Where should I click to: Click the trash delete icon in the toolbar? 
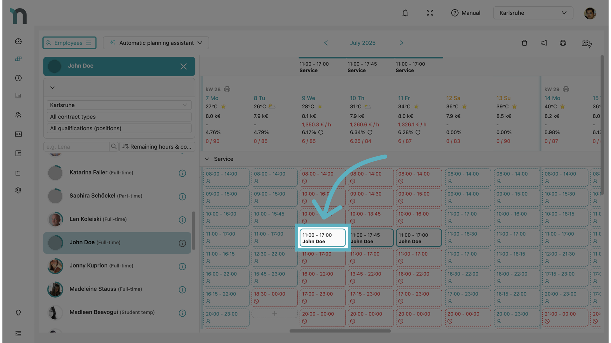click(524, 43)
